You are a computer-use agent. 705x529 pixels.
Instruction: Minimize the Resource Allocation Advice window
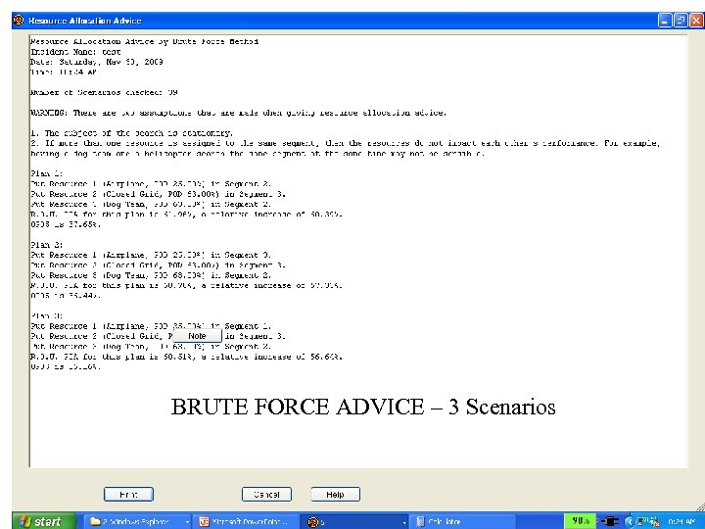(x=665, y=21)
